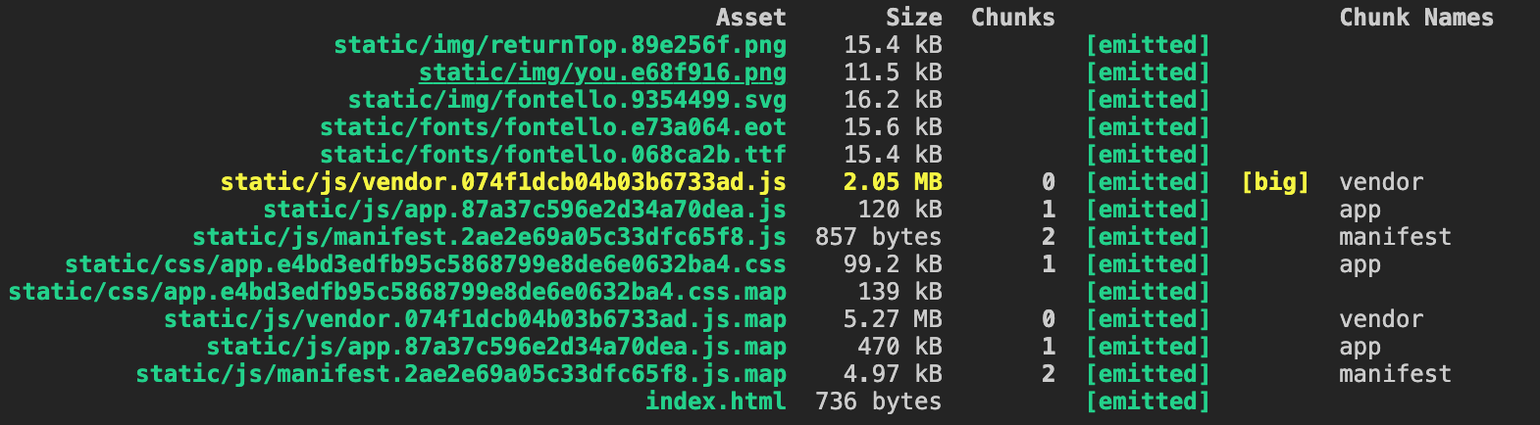The image size is (1540, 425).
Task: Click the app CSS .css.map file path
Action: tap(397, 292)
